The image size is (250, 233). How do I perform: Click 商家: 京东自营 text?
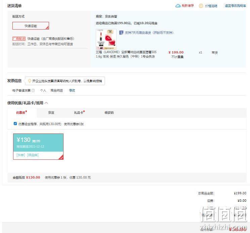click(106, 16)
